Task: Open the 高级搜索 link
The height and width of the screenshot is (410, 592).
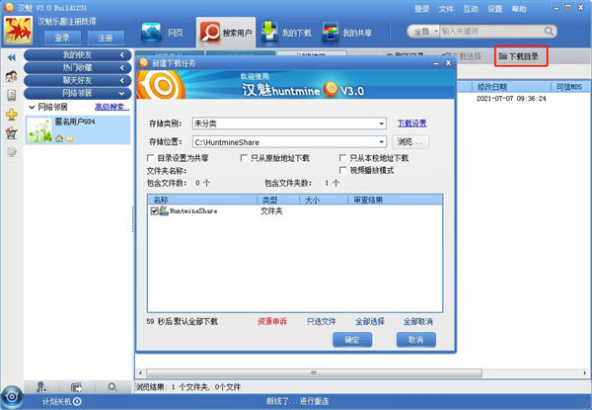Action: pyautogui.click(x=111, y=108)
